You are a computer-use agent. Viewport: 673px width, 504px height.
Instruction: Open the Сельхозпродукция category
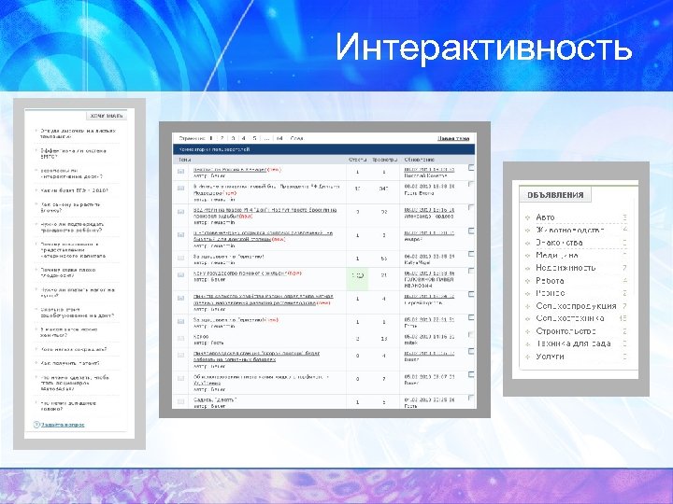576,306
